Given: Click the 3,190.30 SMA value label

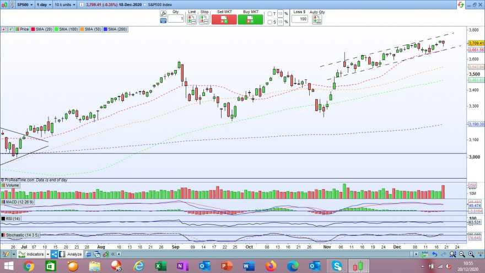Looking at the screenshot, I should pyautogui.click(x=476, y=124).
